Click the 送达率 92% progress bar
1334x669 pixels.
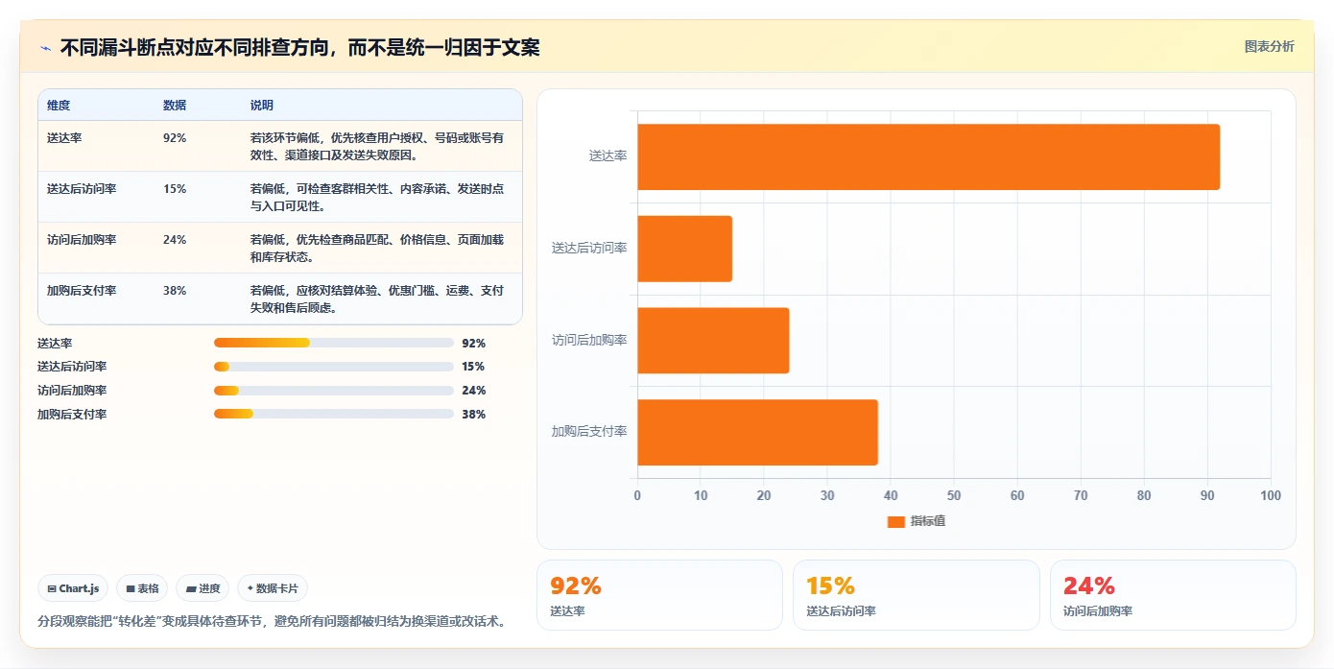(x=334, y=343)
